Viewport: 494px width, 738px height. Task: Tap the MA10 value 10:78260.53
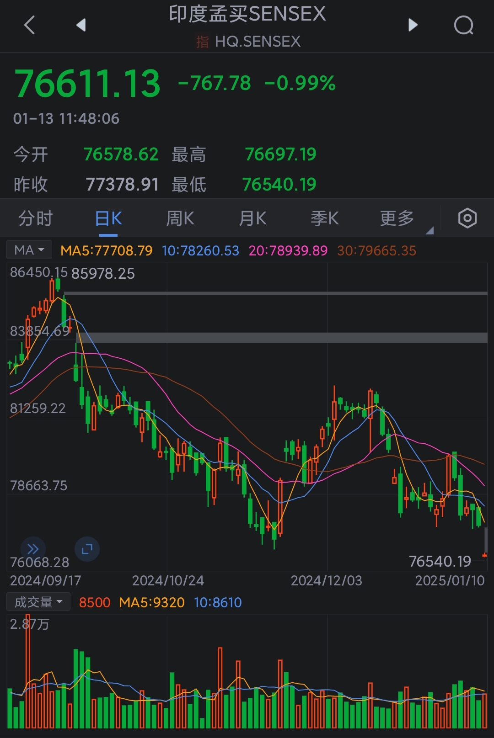200,250
